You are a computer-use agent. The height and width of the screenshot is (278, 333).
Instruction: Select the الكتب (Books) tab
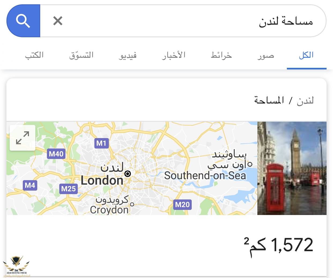[x=34, y=55]
